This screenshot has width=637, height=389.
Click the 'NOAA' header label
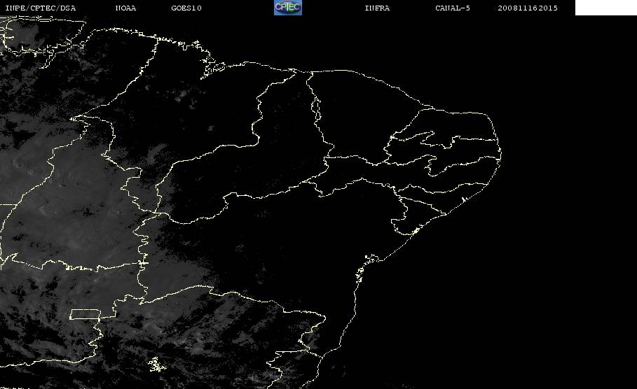125,8
